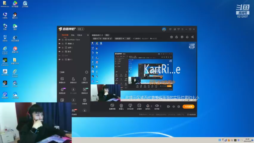Open the 腾讯QQ desktop icon

[x=15, y=16]
